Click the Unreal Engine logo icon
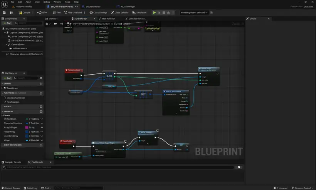 coord(5,4)
